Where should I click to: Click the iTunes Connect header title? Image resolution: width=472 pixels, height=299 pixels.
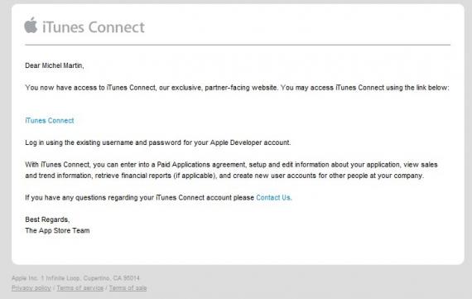click(94, 27)
